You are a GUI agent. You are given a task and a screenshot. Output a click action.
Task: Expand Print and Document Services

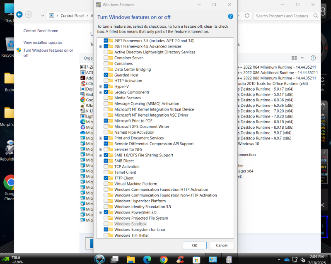[101, 138]
